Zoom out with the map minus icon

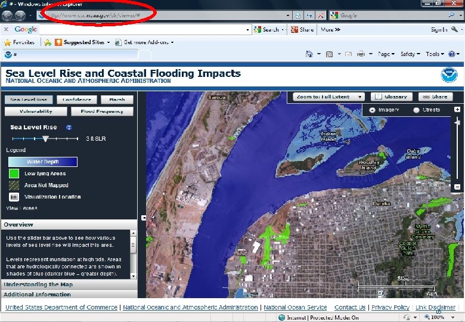pos(457,187)
